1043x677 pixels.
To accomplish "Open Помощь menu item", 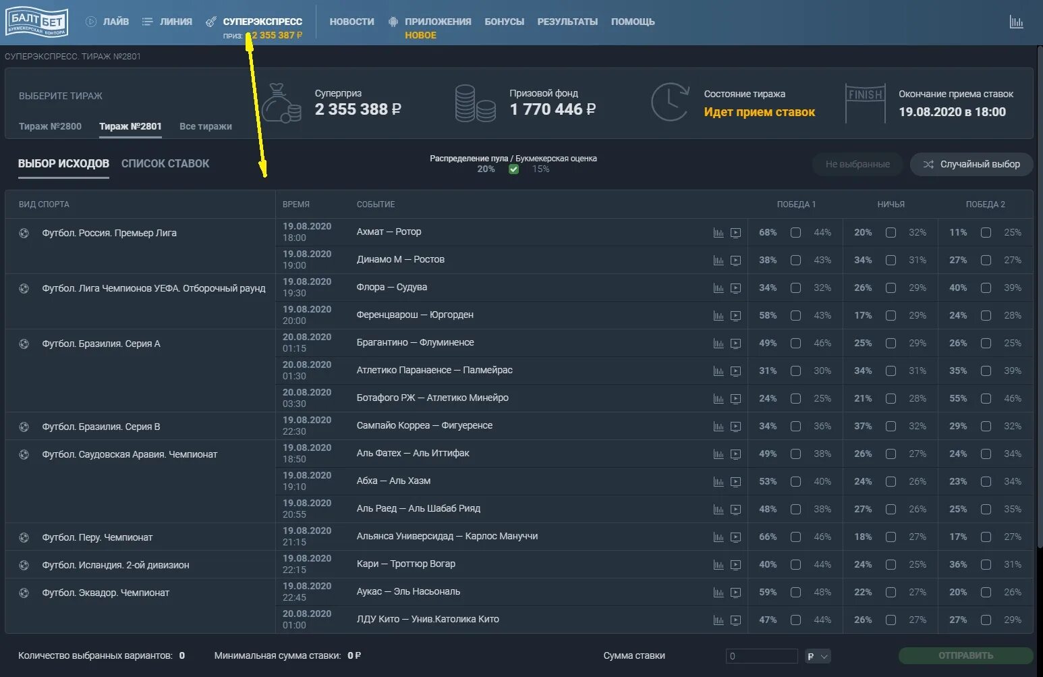I will click(x=633, y=22).
